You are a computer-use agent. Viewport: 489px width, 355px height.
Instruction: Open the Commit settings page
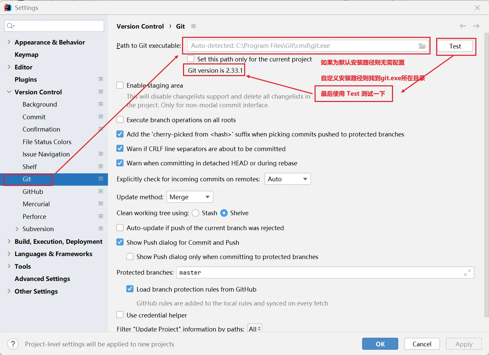pyautogui.click(x=34, y=117)
